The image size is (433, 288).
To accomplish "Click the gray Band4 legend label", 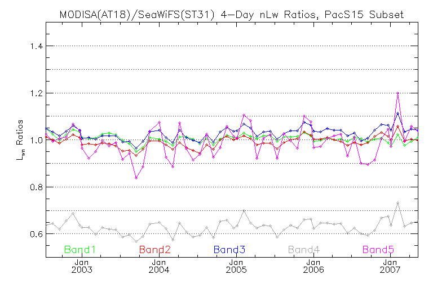I will (304, 250).
